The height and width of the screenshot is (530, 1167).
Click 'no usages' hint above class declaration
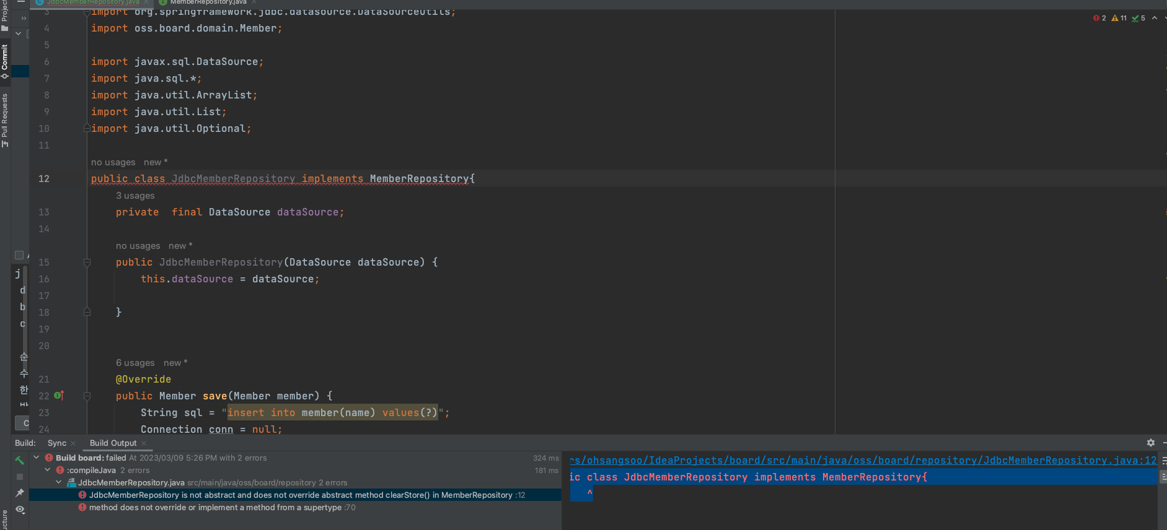pos(113,162)
